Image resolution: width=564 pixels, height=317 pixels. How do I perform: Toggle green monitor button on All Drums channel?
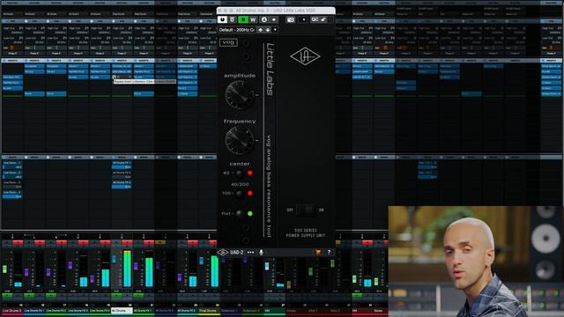(116, 296)
